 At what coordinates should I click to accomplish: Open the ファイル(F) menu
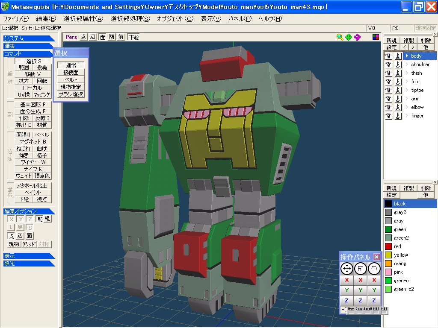point(16,19)
